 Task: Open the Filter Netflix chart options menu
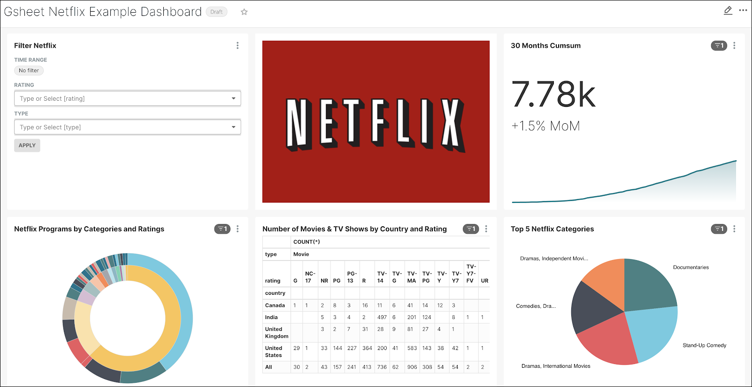tap(238, 45)
